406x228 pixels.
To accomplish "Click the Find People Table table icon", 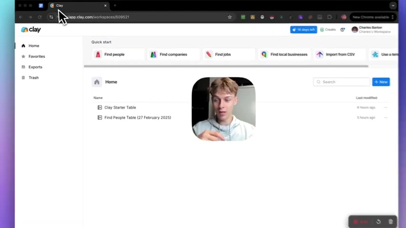I will [100, 117].
